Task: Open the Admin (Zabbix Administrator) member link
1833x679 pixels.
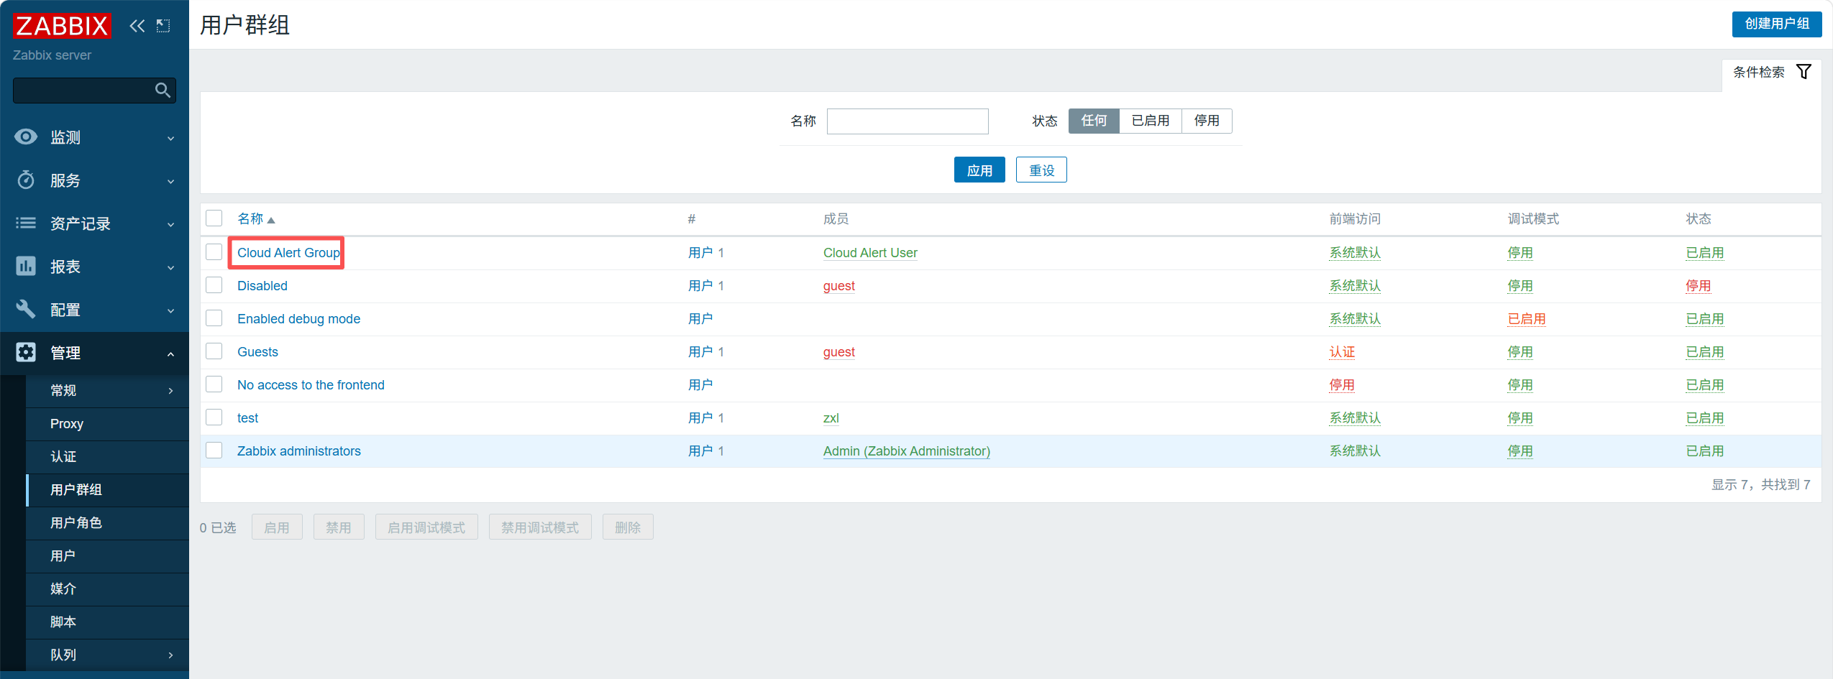Action: (906, 451)
